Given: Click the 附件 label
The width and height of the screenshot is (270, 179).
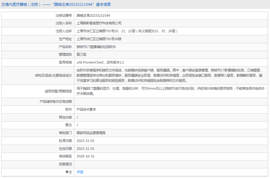Looking at the screenshot, I should 69,109.
